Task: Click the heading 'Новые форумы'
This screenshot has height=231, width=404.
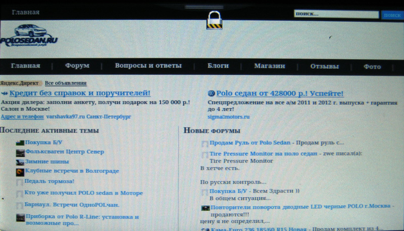Action: click(212, 130)
